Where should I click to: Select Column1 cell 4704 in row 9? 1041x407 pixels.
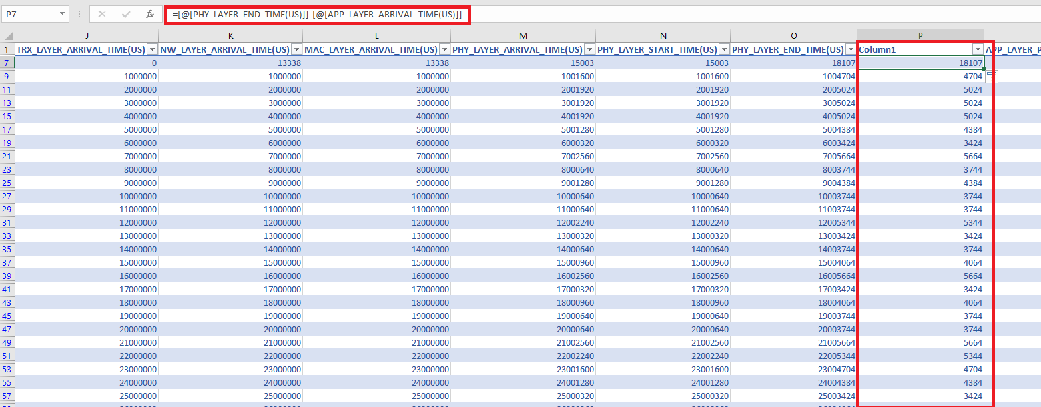(x=921, y=76)
